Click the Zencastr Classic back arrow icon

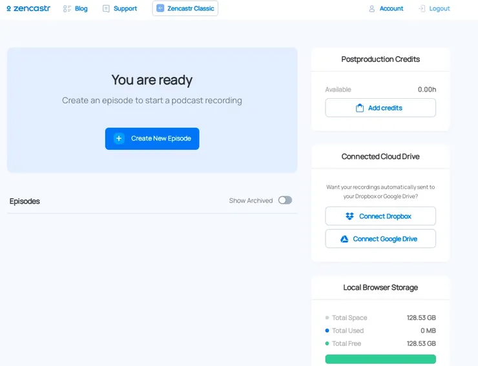(160, 8)
